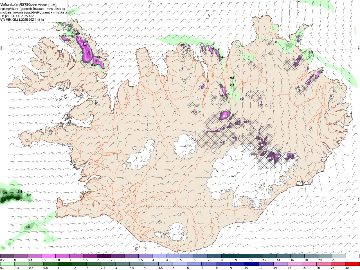
Task: Pick the darkest purple 2 swatch in the snow legend
Action: pos(104,256)
